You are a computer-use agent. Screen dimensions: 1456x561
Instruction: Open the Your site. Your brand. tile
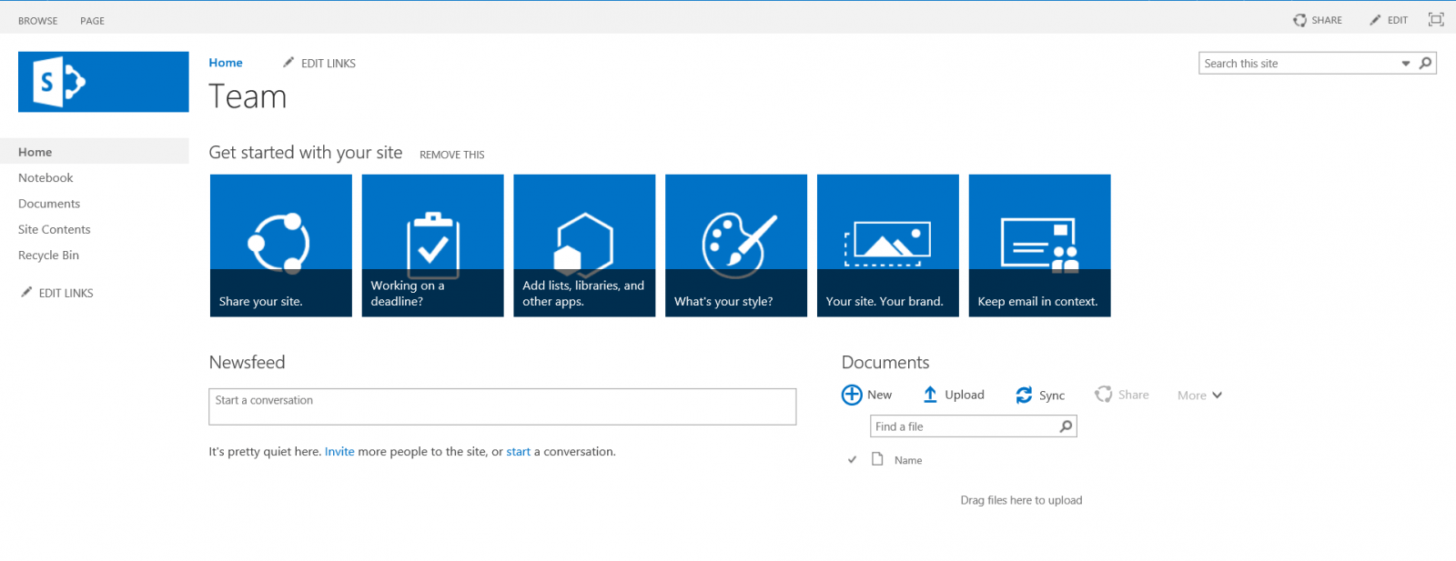pos(888,245)
